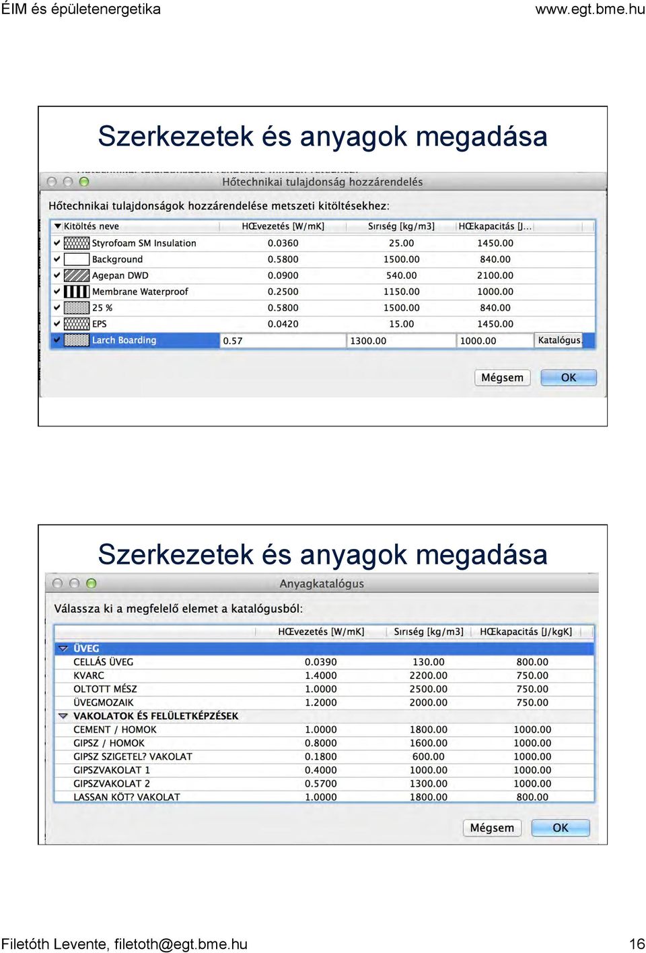The image size is (646, 953).
Task: Click the Background fill name
Action: [117, 259]
